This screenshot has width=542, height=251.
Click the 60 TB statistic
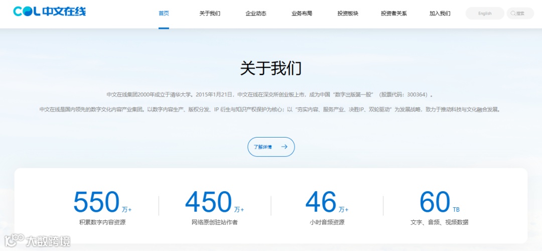click(439, 202)
